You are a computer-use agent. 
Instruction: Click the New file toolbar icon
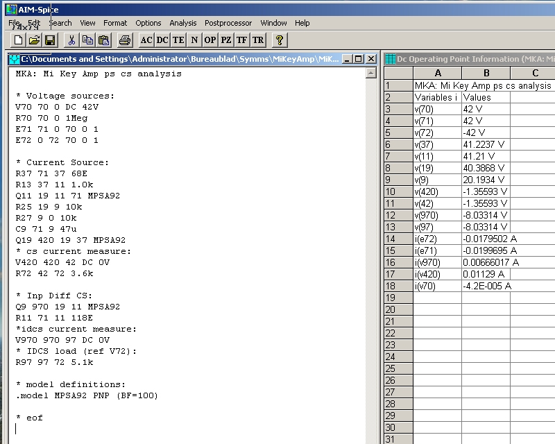(x=18, y=40)
